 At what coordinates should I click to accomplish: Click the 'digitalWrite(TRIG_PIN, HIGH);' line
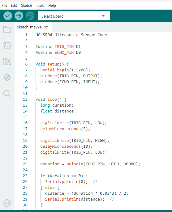(75, 141)
